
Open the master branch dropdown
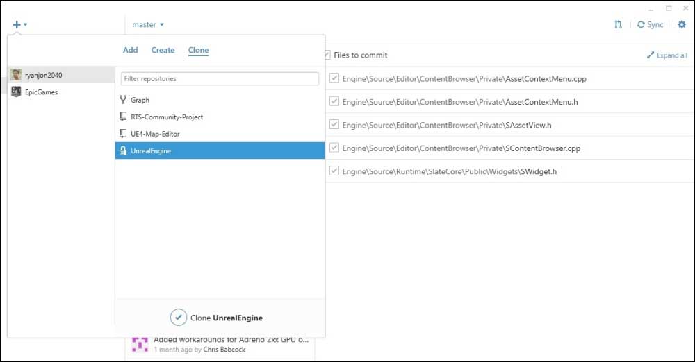pyautogui.click(x=148, y=25)
